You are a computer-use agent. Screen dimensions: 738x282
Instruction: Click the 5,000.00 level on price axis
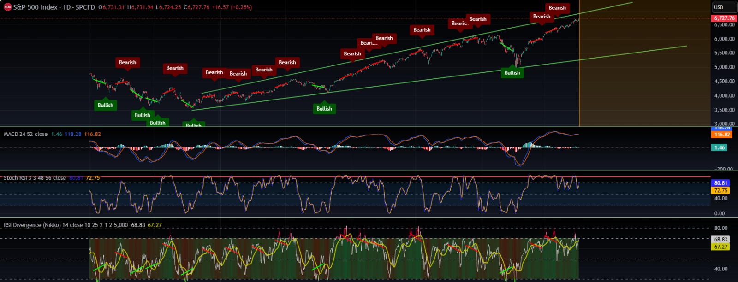724,67
